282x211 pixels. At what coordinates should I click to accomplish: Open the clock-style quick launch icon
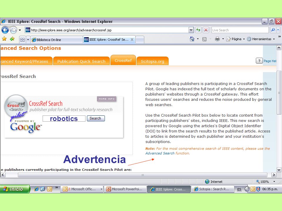pos(50,189)
